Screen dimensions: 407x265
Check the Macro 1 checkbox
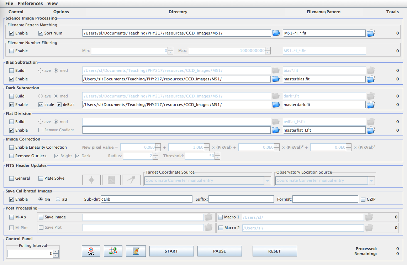[x=220, y=217]
